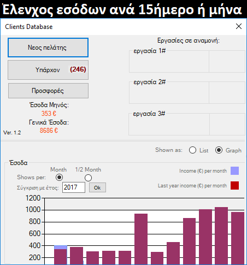
Task: Select the List radio button
Action: [192, 150]
